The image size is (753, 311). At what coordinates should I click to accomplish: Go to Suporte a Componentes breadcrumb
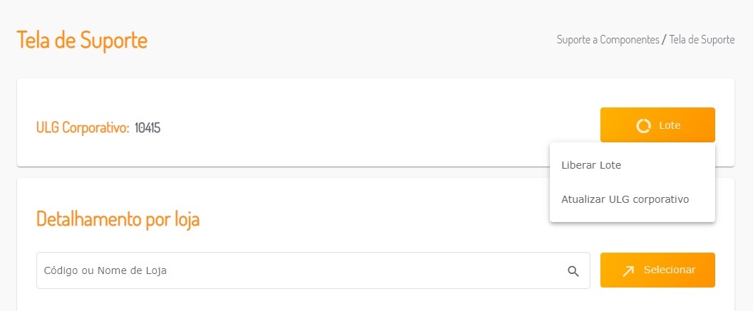[x=608, y=40]
